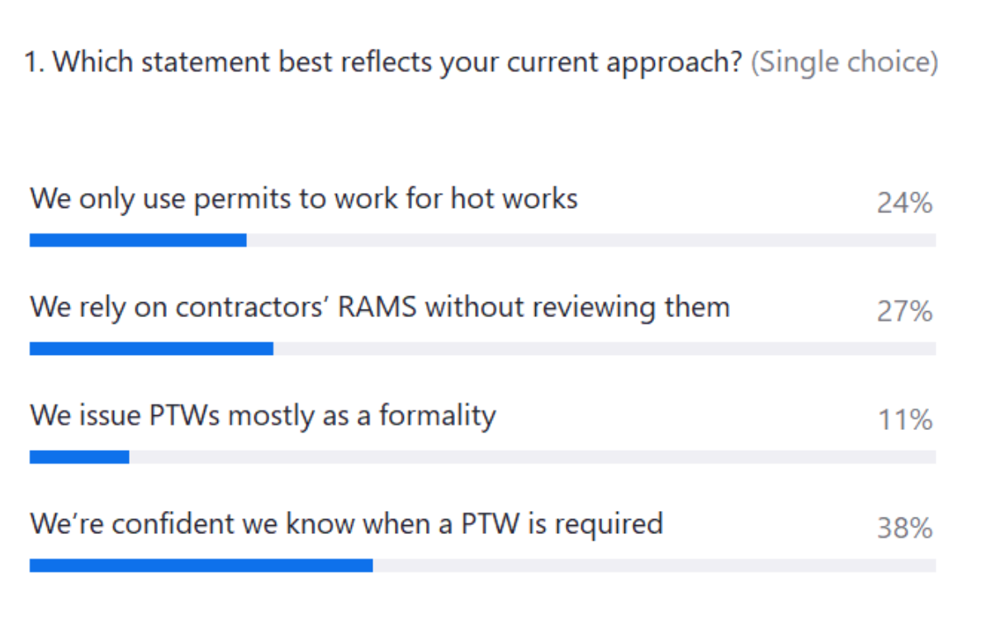Click grey unfilled part of PTW required bar
The width and height of the screenshot is (991, 624).
653,565
